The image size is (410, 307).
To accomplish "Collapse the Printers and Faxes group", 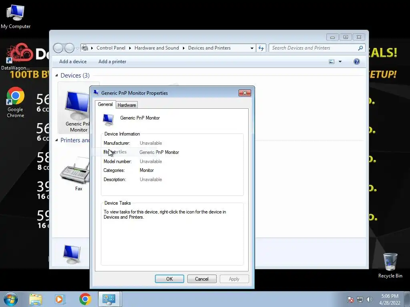I will pos(56,140).
